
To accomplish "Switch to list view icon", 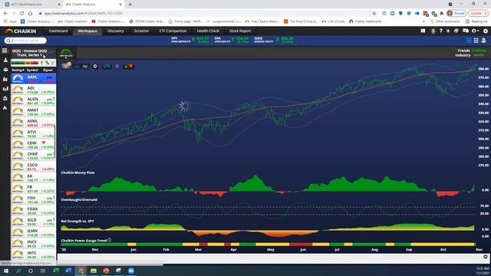I will coord(469,41).
